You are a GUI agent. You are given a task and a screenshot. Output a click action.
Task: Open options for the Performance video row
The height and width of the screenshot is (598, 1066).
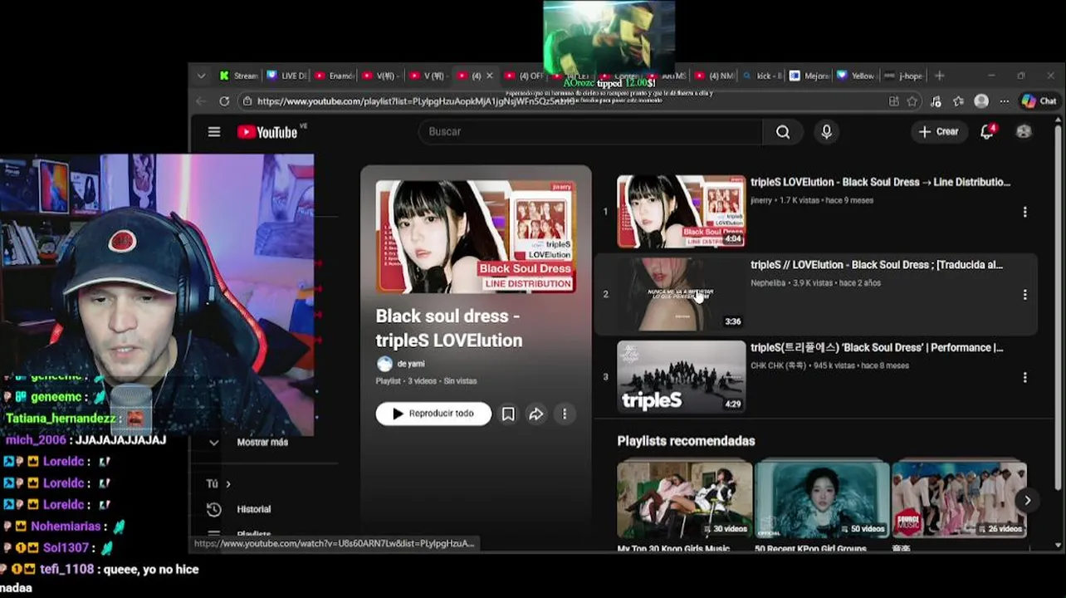[x=1024, y=377]
